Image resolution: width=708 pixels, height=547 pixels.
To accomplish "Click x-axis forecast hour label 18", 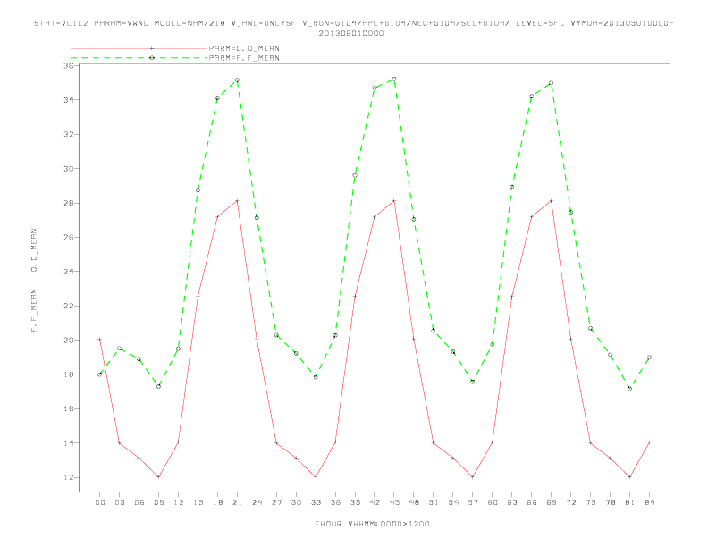I will pos(217,502).
